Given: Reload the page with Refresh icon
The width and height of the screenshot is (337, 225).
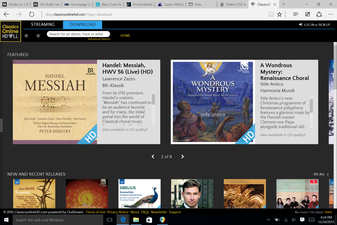Looking at the screenshot, I should pyautogui.click(x=32, y=14).
